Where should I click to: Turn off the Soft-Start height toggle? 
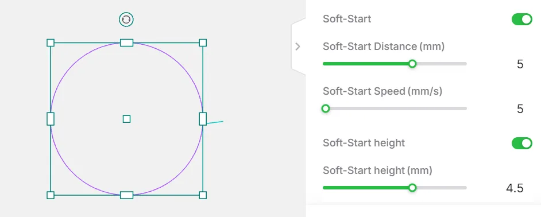pos(521,143)
